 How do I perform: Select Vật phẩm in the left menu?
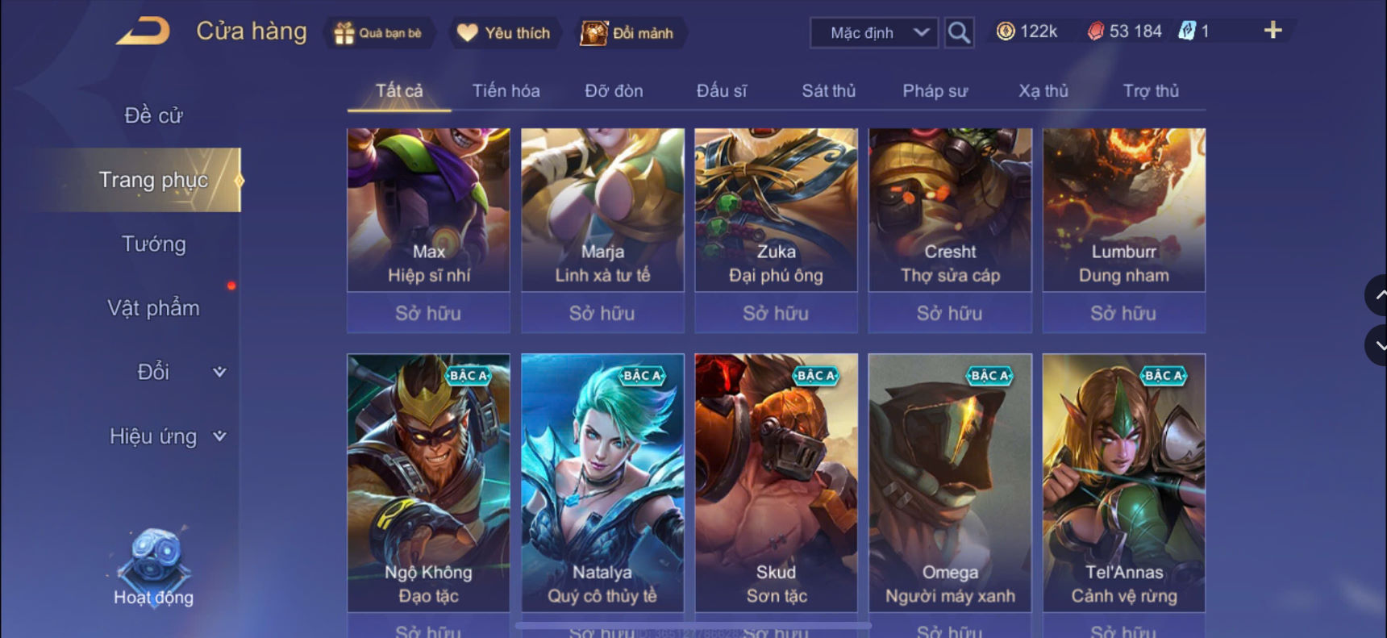[153, 308]
